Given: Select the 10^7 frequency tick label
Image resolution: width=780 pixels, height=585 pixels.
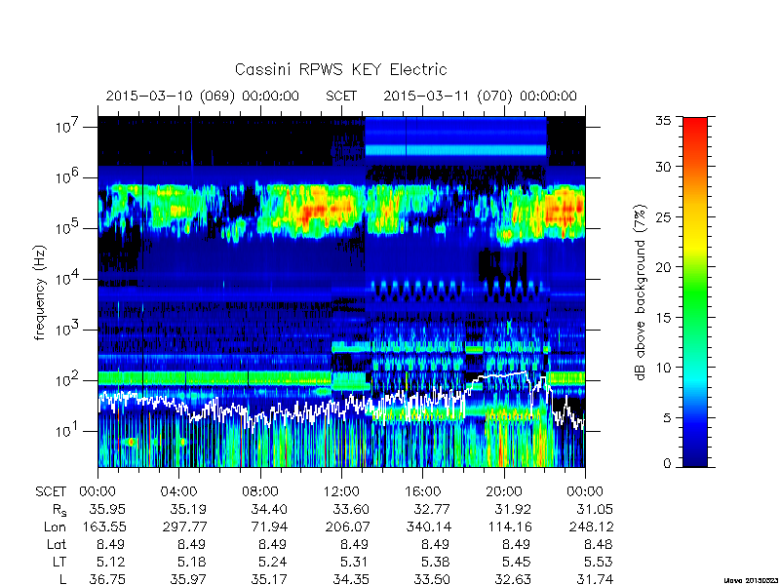Looking at the screenshot, I should click(68, 127).
